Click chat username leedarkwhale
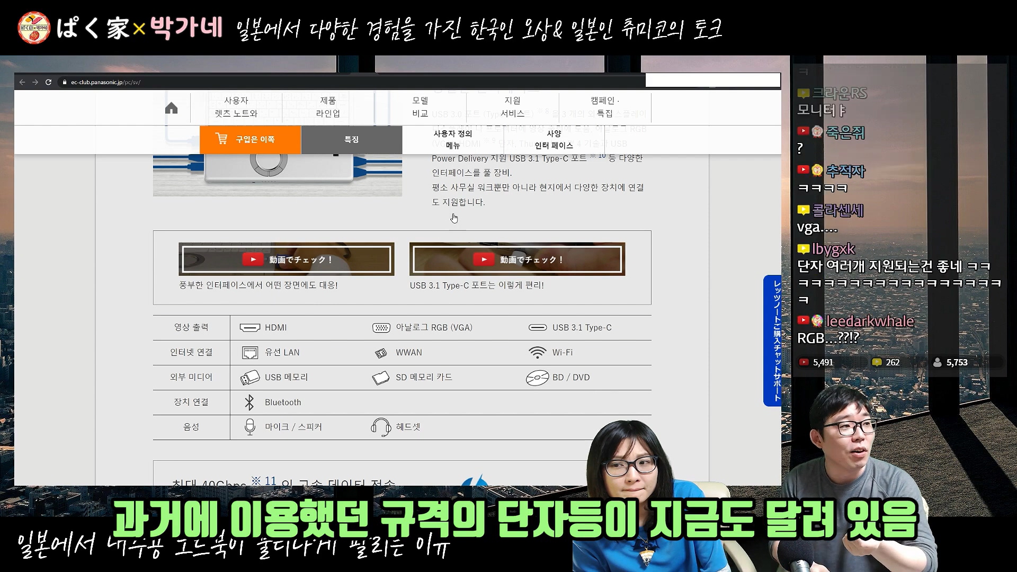 (870, 321)
